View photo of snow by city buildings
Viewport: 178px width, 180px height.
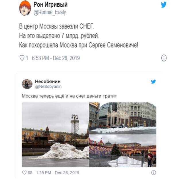123,118
